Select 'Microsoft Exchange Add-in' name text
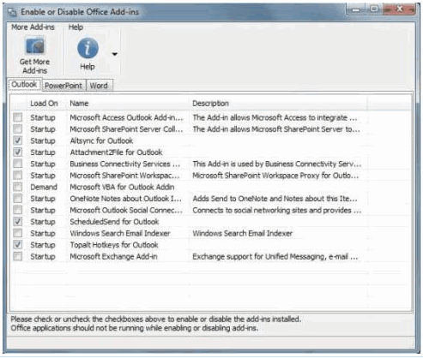Image resolution: width=423 pixels, height=358 pixels. pos(113,257)
